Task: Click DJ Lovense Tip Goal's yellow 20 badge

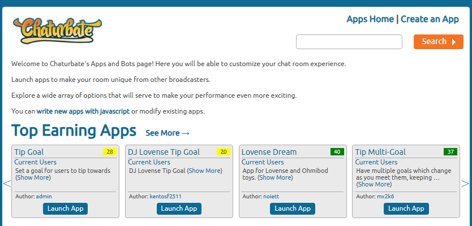Action: point(224,152)
